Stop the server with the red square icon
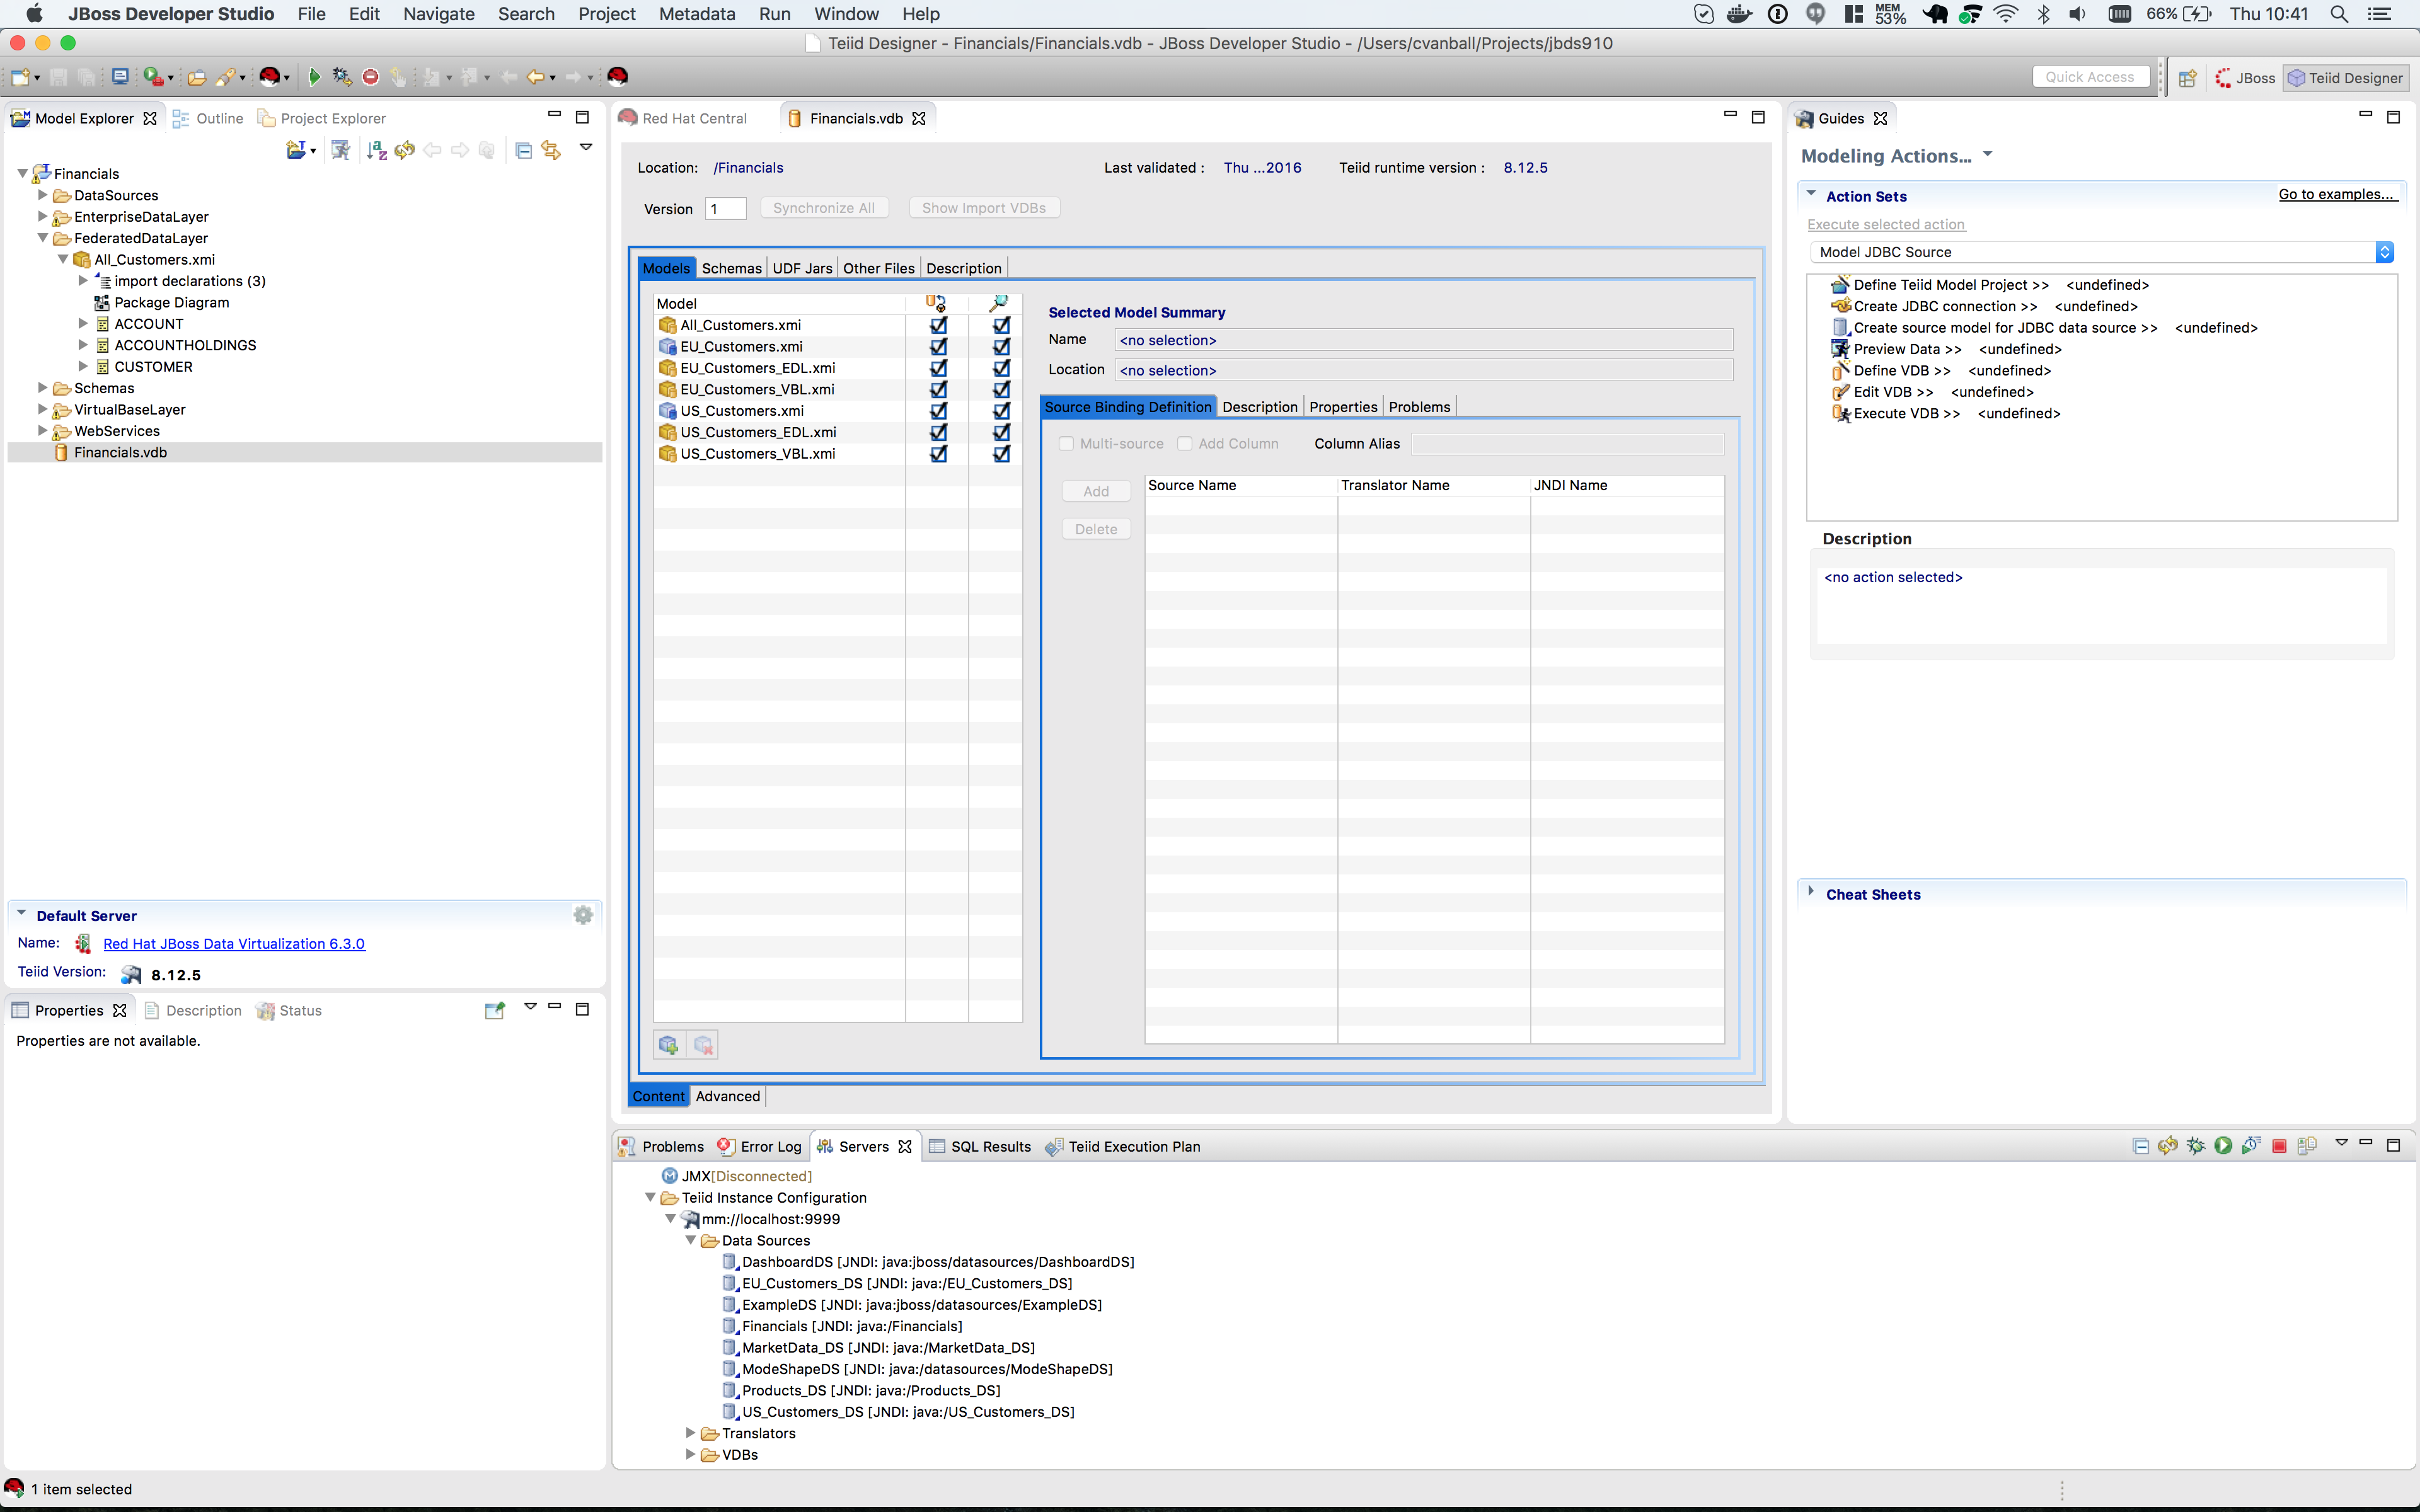 click(2280, 1146)
